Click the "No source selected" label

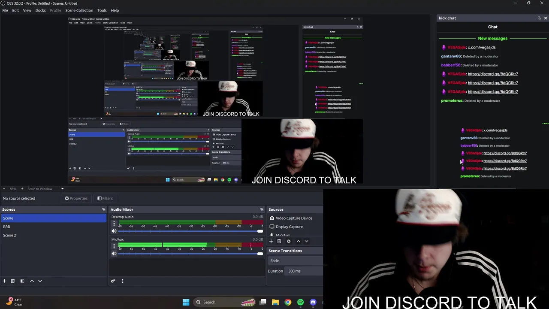coord(19,198)
